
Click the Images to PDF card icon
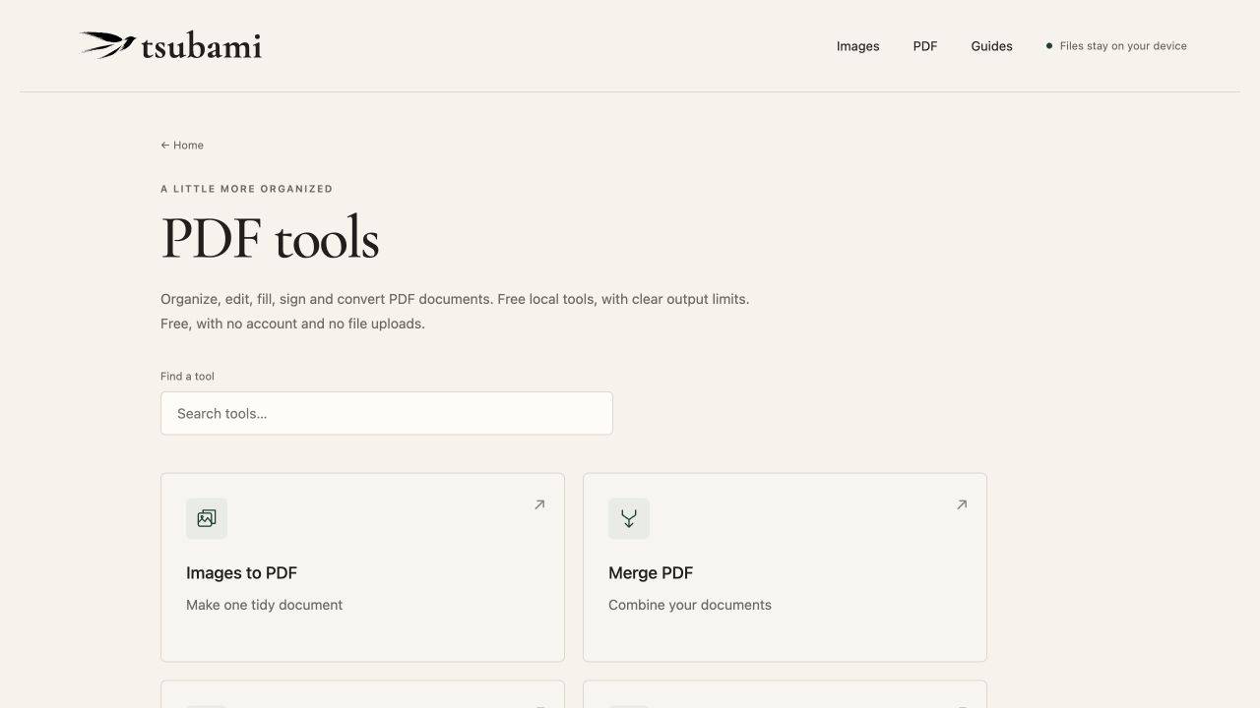[x=207, y=518]
